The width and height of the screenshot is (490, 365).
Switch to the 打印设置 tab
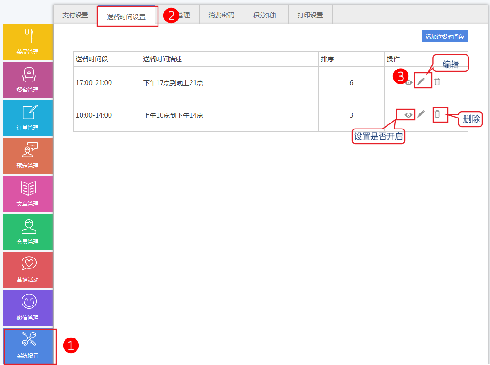310,15
